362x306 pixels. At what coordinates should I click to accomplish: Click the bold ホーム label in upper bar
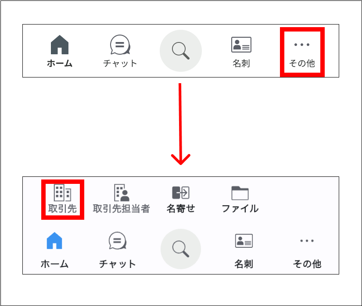(60, 63)
